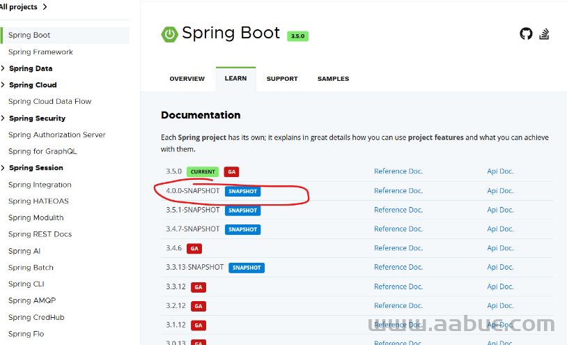This screenshot has height=345, width=567.
Task: Open Spring for GraphQL project
Action: [x=42, y=151]
